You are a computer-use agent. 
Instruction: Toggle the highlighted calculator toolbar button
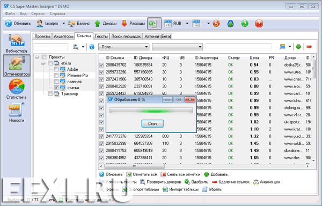154,24
